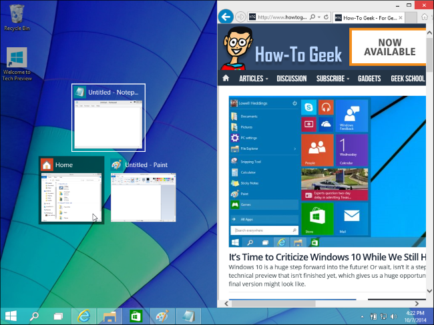Click the How-To Geek logo
The width and height of the screenshot is (434, 325).
pyautogui.click(x=282, y=47)
